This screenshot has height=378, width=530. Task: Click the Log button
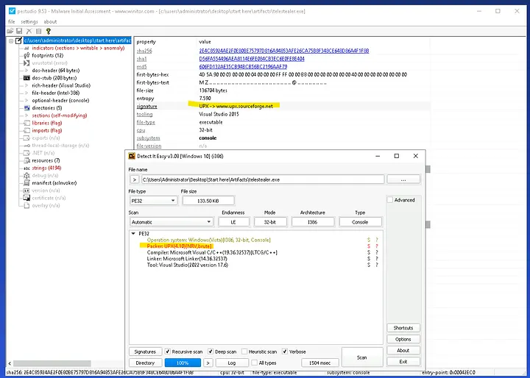coord(232,363)
